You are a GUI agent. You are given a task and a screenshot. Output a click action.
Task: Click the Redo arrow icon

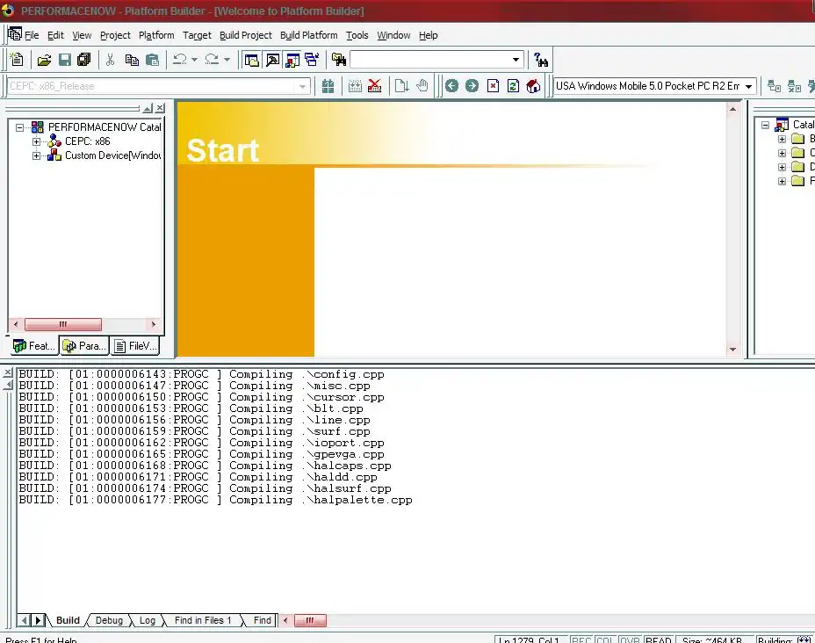pos(212,60)
